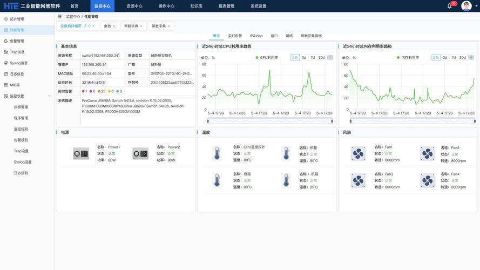The height and width of the screenshot is (270, 480).
Task: Go to 首页 in top navigation
Action: click(75, 6)
